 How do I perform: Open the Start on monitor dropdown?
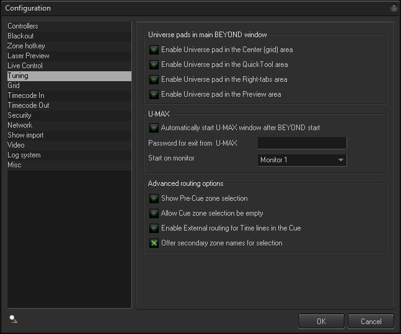(302, 160)
